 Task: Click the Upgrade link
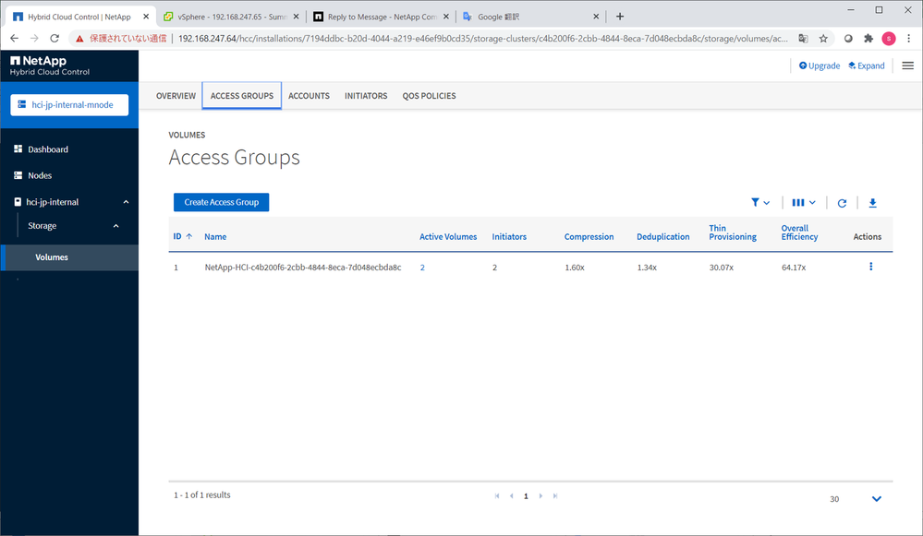[x=819, y=66]
